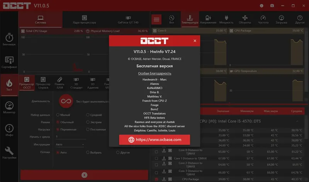Click Core 0 temperature graph header icon

[x=155, y=31]
